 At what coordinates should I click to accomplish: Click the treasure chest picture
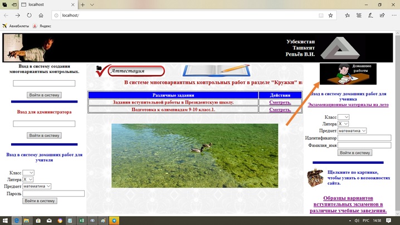point(315,178)
